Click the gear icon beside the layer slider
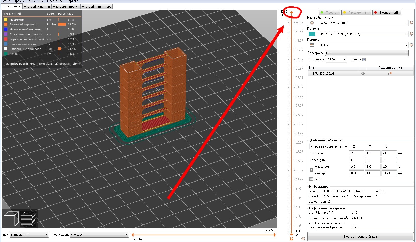This screenshot has width=416, height=242. coord(303,239)
